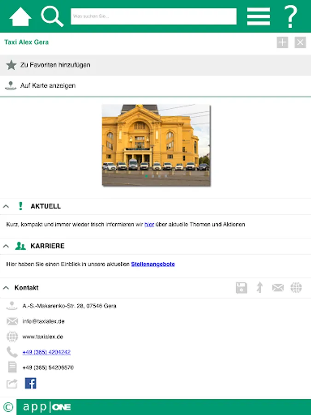Screen dimensions: 311x415
Task: Click the envelope icon in Kontakt header
Action: (x=278, y=288)
